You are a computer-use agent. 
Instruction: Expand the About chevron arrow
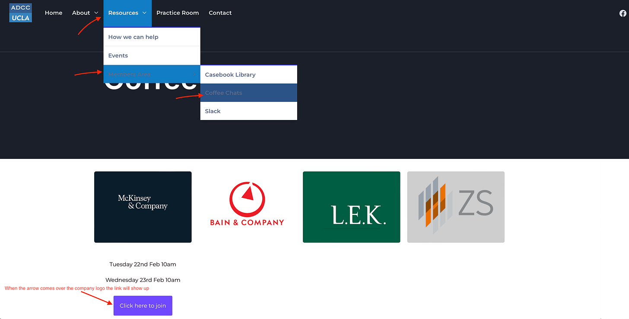(x=96, y=13)
